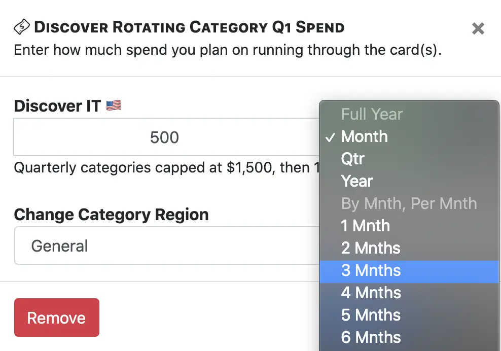
Task: Select Month in the period dropdown
Action: coord(409,136)
